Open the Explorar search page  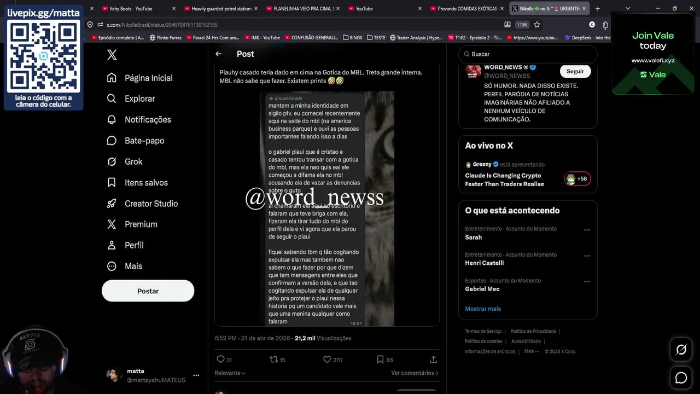coord(131,99)
